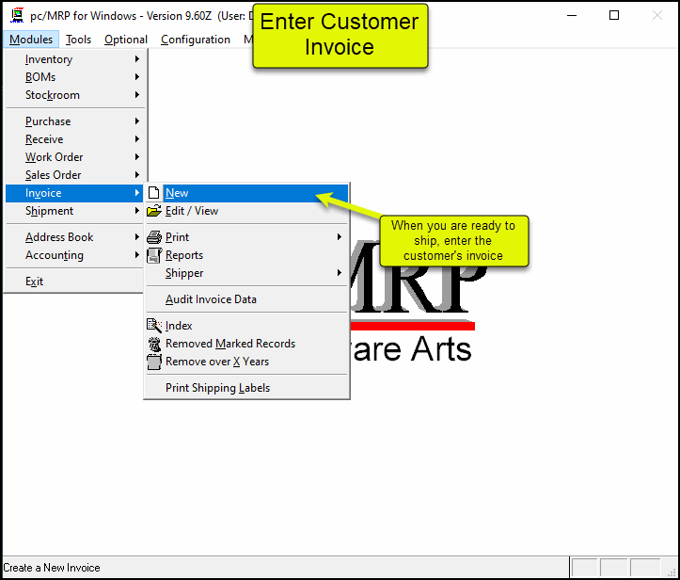Expand the Accounting submenu arrow

point(137,255)
